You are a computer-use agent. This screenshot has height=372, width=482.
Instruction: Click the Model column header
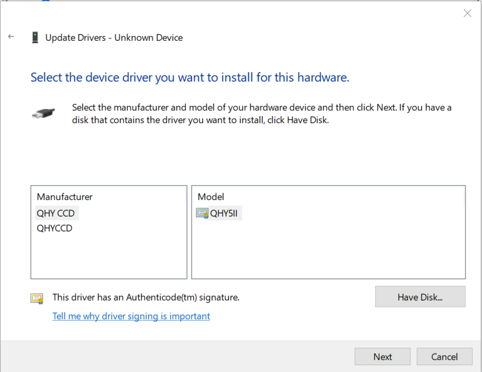(211, 197)
